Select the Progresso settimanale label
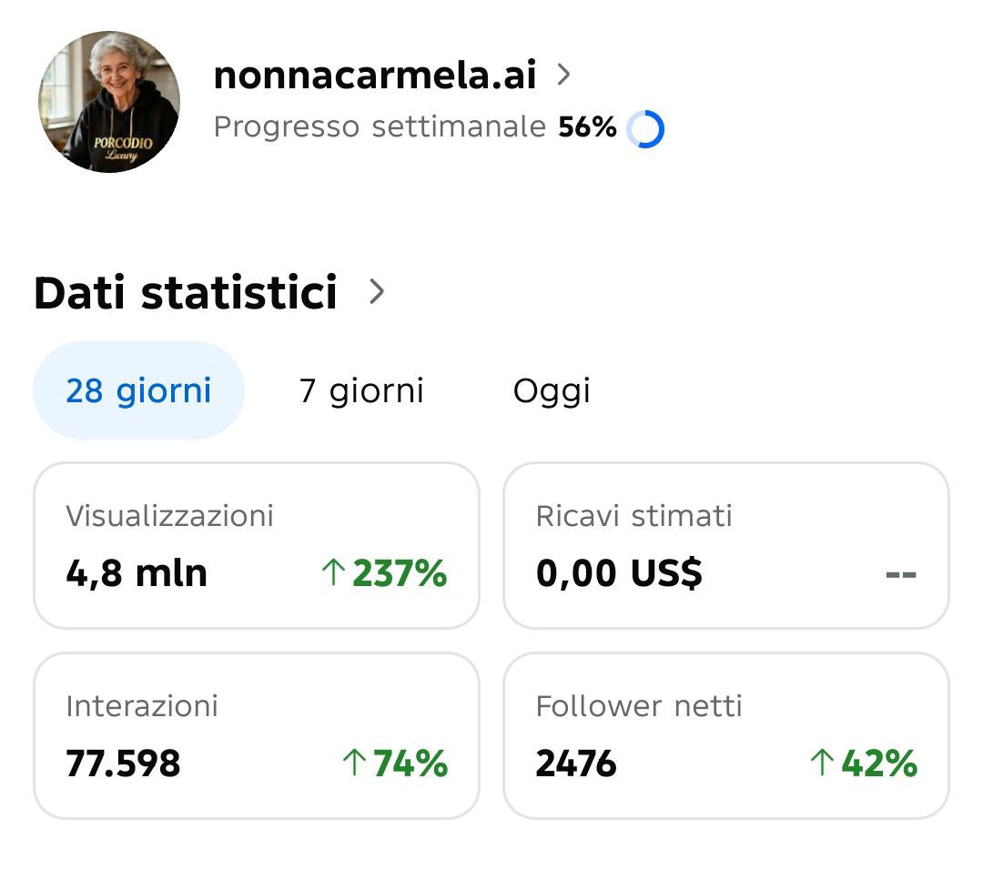The width and height of the screenshot is (983, 890). [x=380, y=127]
